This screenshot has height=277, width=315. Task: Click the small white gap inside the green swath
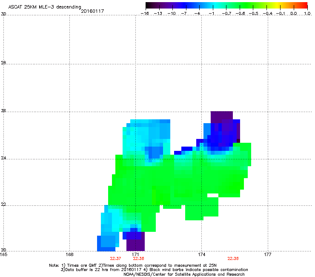[213, 195]
